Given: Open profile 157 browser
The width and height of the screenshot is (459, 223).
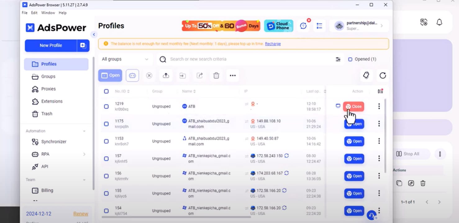Looking at the screenshot, I should (x=354, y=158).
